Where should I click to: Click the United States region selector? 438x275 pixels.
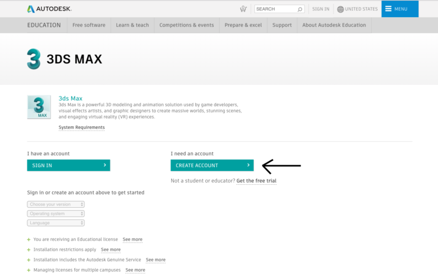click(x=358, y=9)
